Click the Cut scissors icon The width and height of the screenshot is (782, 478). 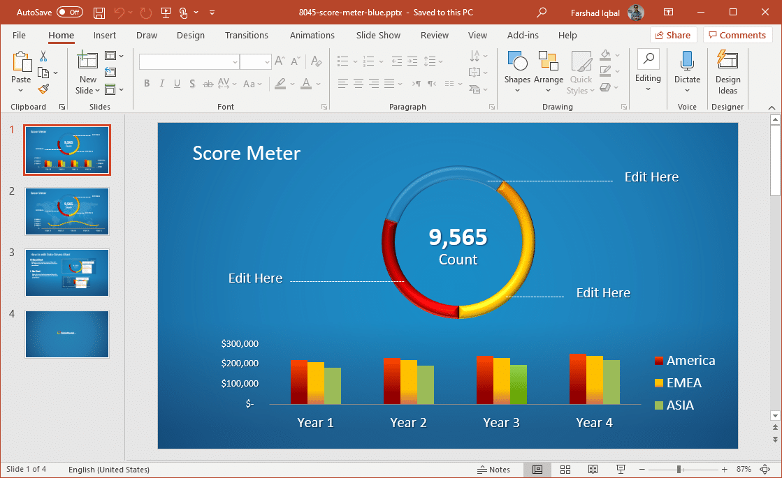(x=43, y=57)
